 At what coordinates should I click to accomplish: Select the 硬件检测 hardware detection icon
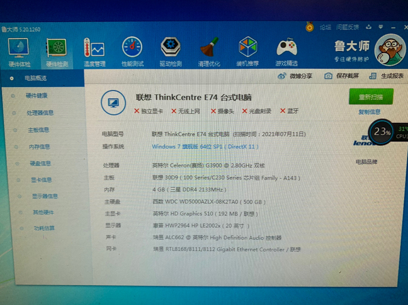click(x=57, y=53)
